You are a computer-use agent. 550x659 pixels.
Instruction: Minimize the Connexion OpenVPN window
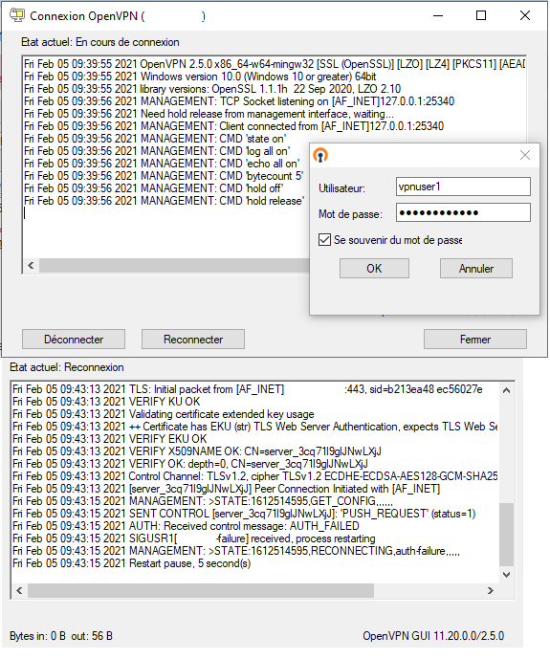439,16
